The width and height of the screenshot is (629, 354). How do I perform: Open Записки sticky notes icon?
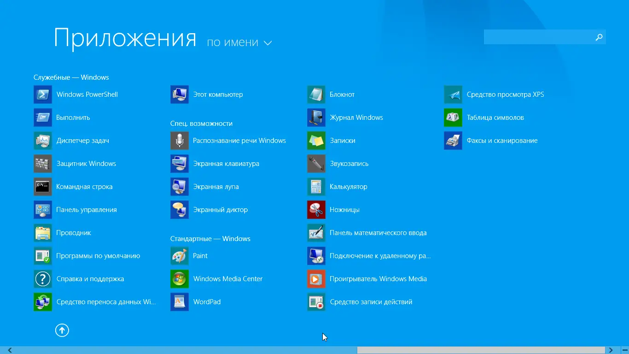(x=316, y=141)
